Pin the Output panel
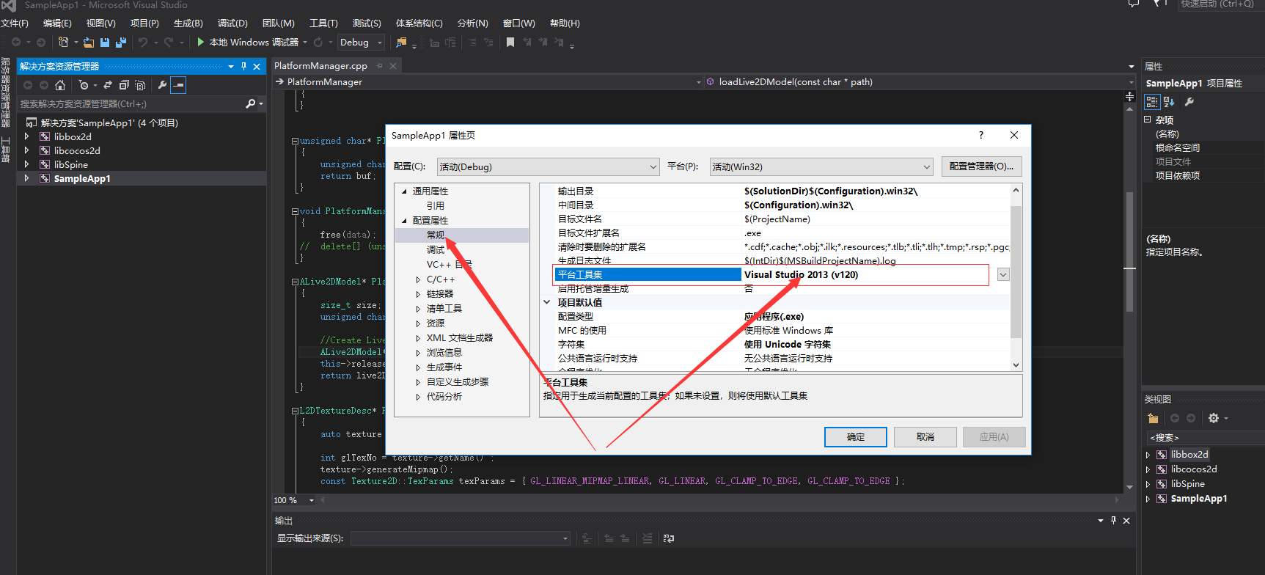The width and height of the screenshot is (1265, 575). coord(1113,520)
